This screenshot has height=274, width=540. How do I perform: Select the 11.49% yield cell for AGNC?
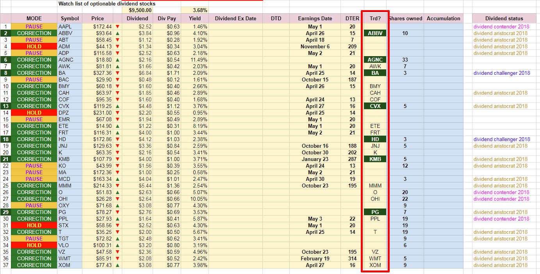point(195,60)
